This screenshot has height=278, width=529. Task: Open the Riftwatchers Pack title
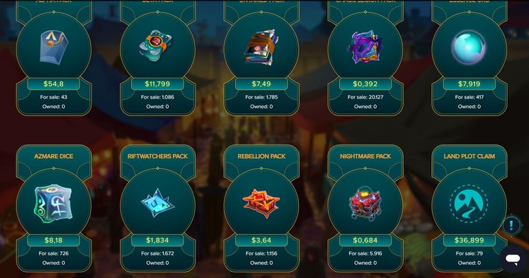(x=158, y=156)
